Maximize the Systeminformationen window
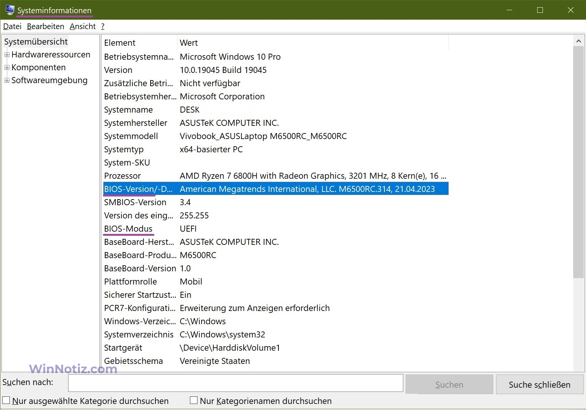The width and height of the screenshot is (586, 410). point(540,10)
